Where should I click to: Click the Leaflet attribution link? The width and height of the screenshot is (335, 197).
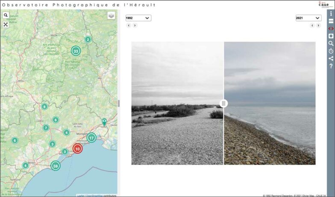pyautogui.click(x=80, y=195)
